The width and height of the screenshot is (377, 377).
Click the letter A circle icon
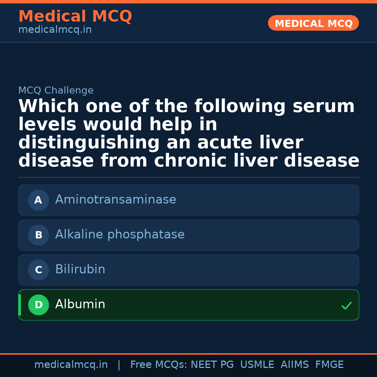coord(38,200)
